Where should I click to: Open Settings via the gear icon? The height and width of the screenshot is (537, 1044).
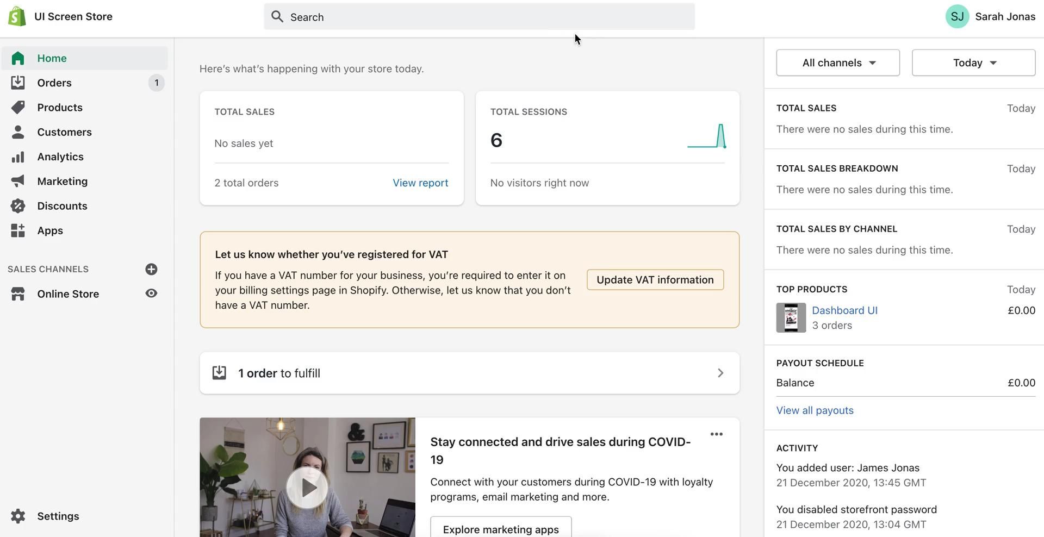point(18,516)
